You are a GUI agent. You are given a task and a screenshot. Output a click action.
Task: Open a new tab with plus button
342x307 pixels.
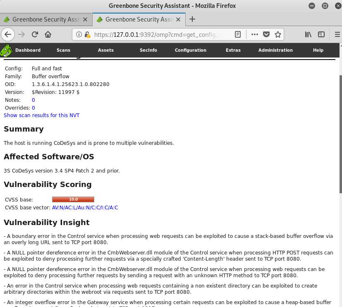coord(192,19)
